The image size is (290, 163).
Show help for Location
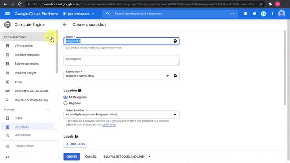80,91
